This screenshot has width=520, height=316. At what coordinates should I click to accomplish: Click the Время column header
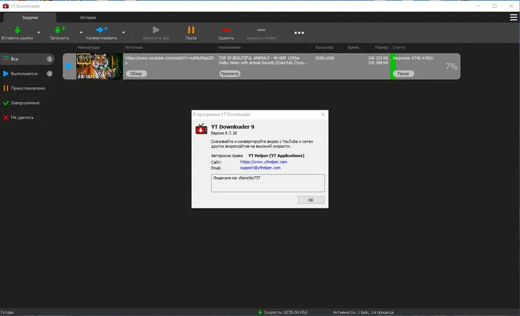[353, 47]
